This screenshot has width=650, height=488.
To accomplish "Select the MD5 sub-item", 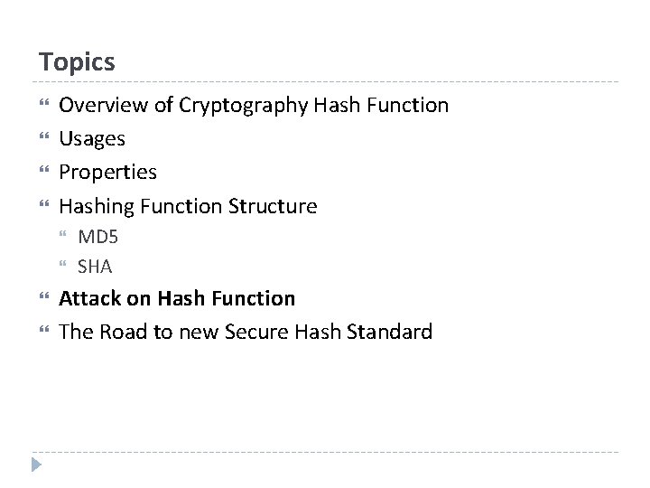I will click(98, 237).
